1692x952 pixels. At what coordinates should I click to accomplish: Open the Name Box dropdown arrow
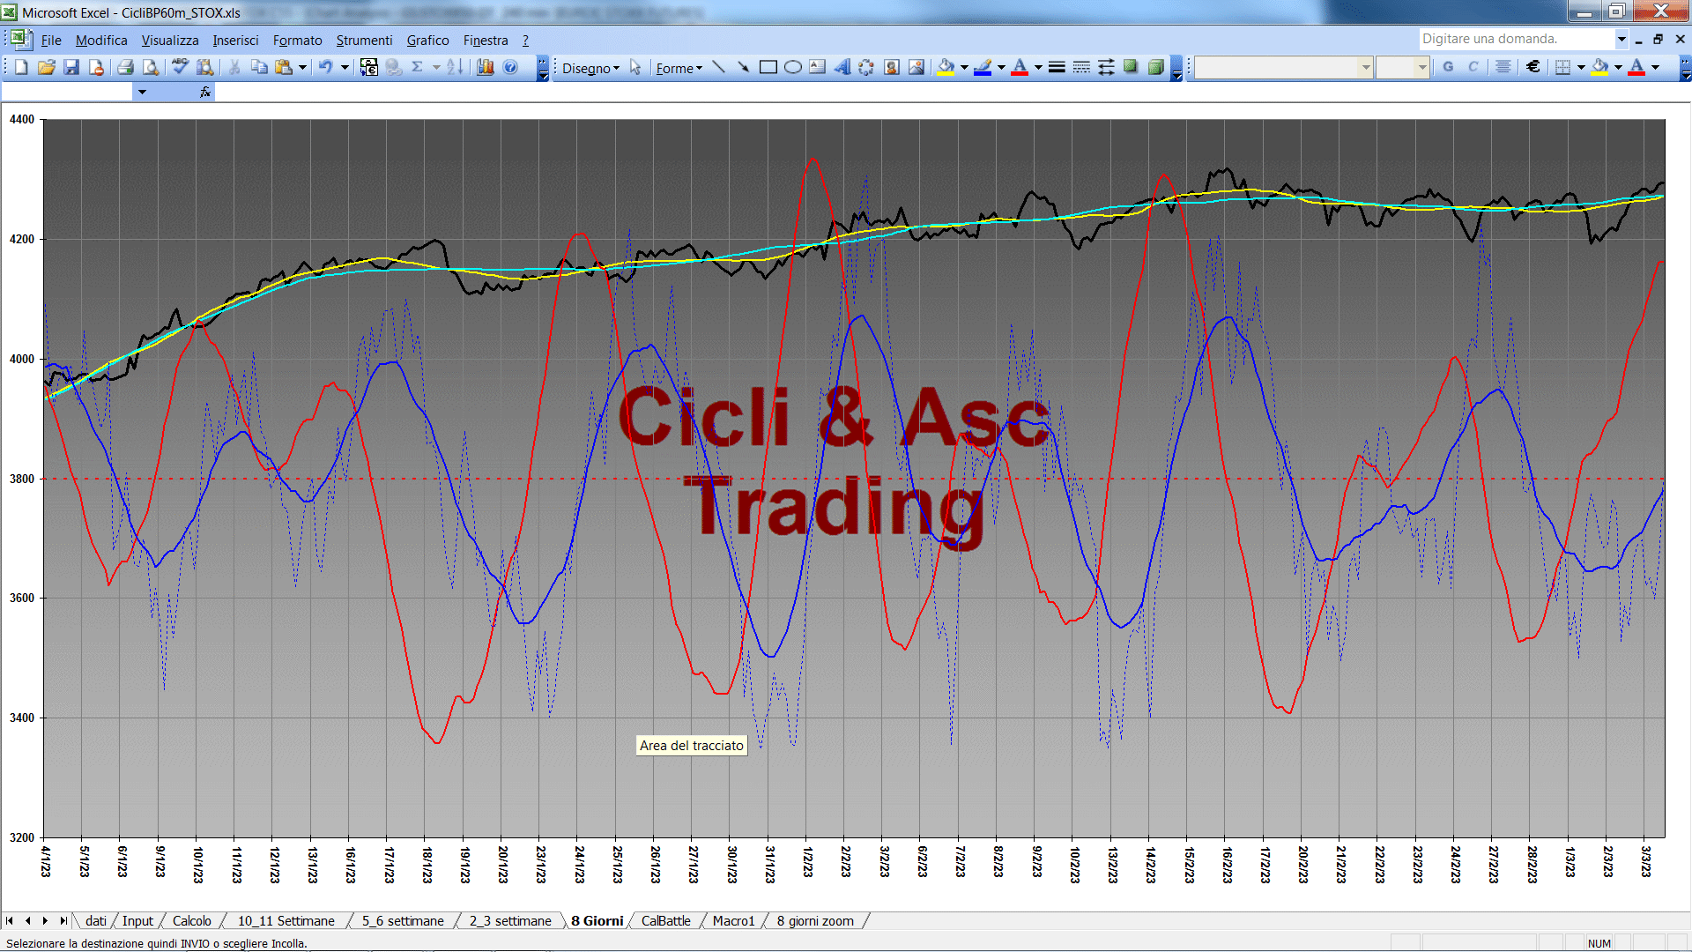click(x=141, y=92)
